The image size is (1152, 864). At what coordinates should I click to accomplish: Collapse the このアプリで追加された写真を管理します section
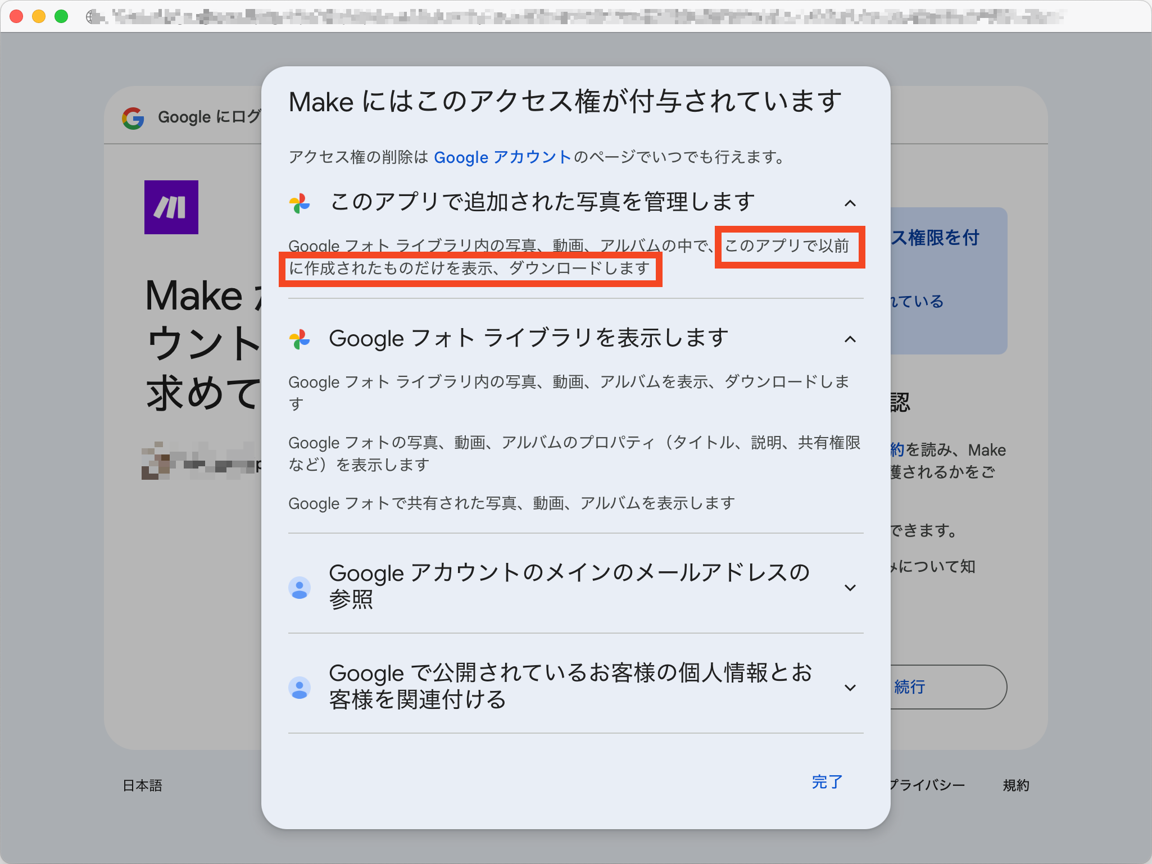tap(850, 203)
